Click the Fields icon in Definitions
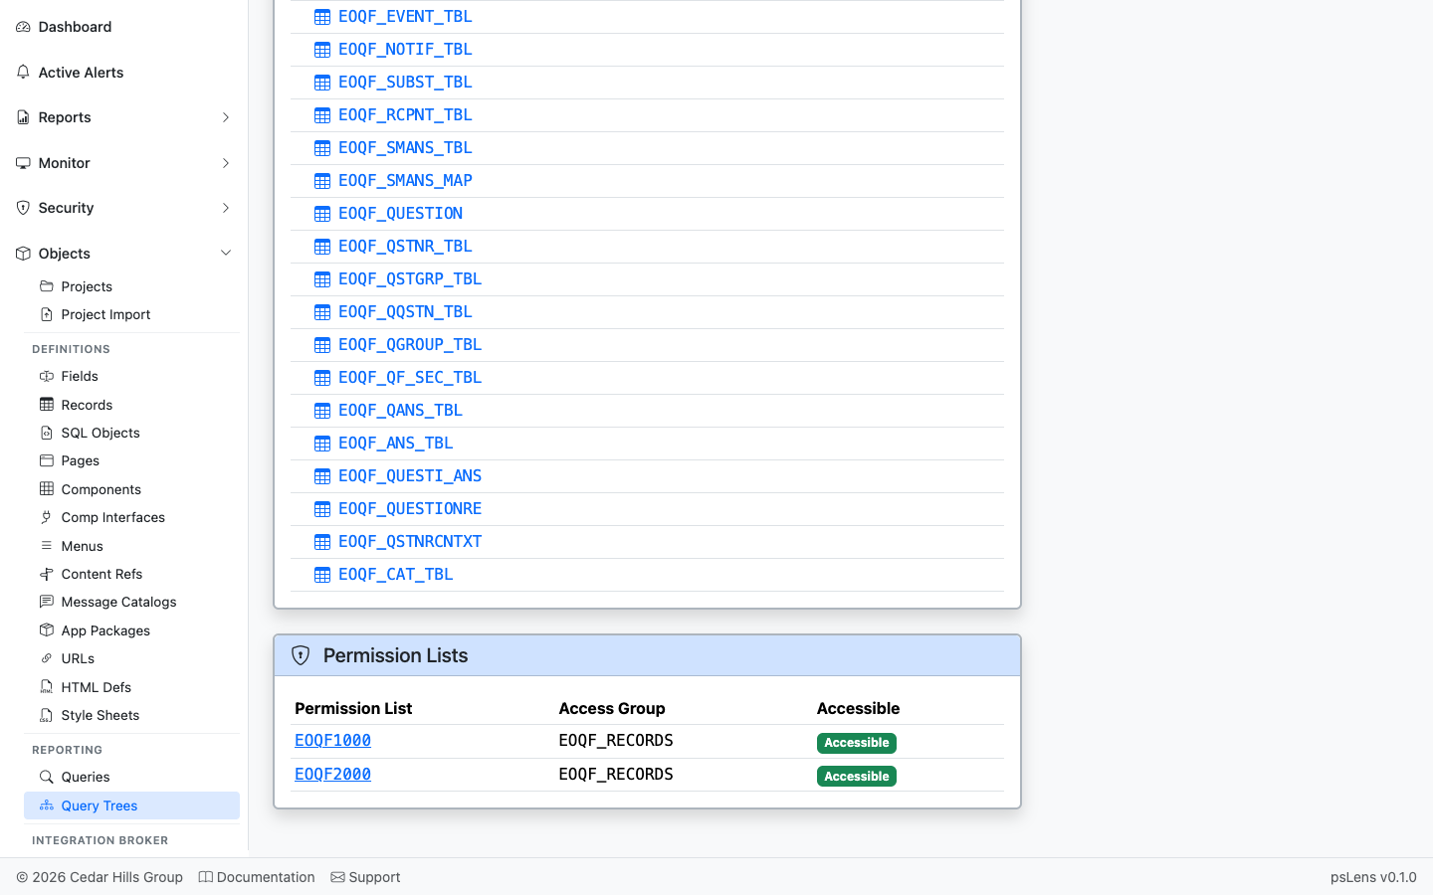Screen dimensions: 1433x895 [x=47, y=376]
